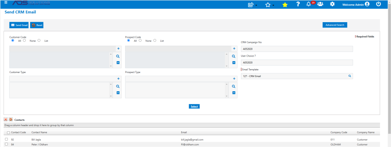This screenshot has width=391, height=147.
Task: Remove Customer Type entry minus icon
Action: pos(118,93)
